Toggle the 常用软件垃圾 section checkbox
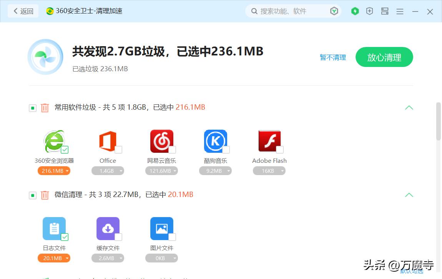 pyautogui.click(x=32, y=108)
